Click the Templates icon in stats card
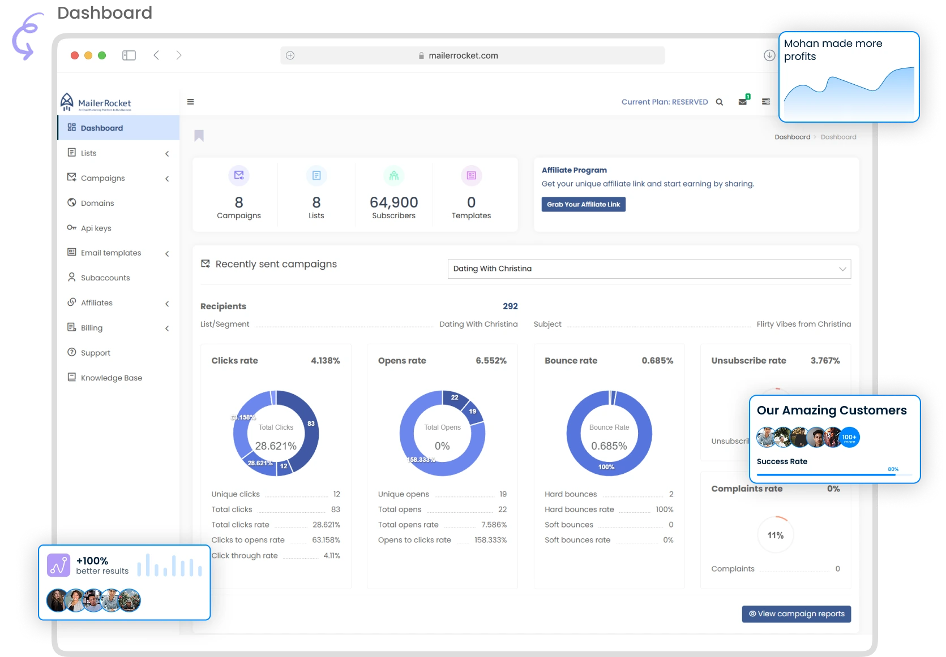Image resolution: width=946 pixels, height=657 pixels. (471, 175)
